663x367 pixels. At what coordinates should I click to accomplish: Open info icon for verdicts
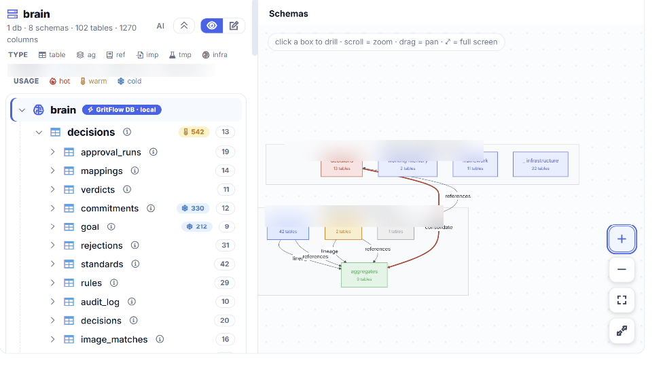tap(127, 190)
